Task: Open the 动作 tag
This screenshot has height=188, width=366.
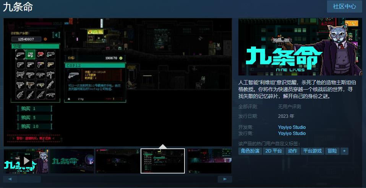Action: 293,151
